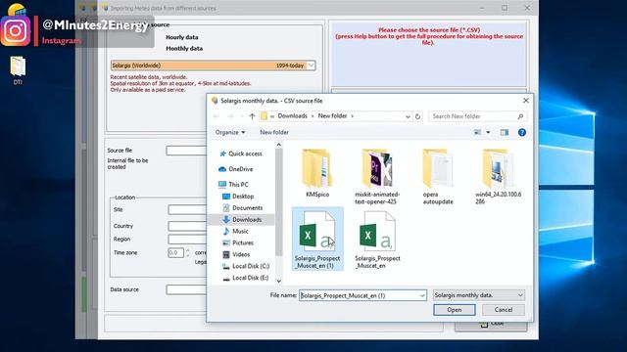627x352 pixels.
Task: Open the KMSpico folder
Action: coord(317,173)
